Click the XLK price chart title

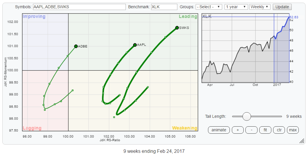207,16
